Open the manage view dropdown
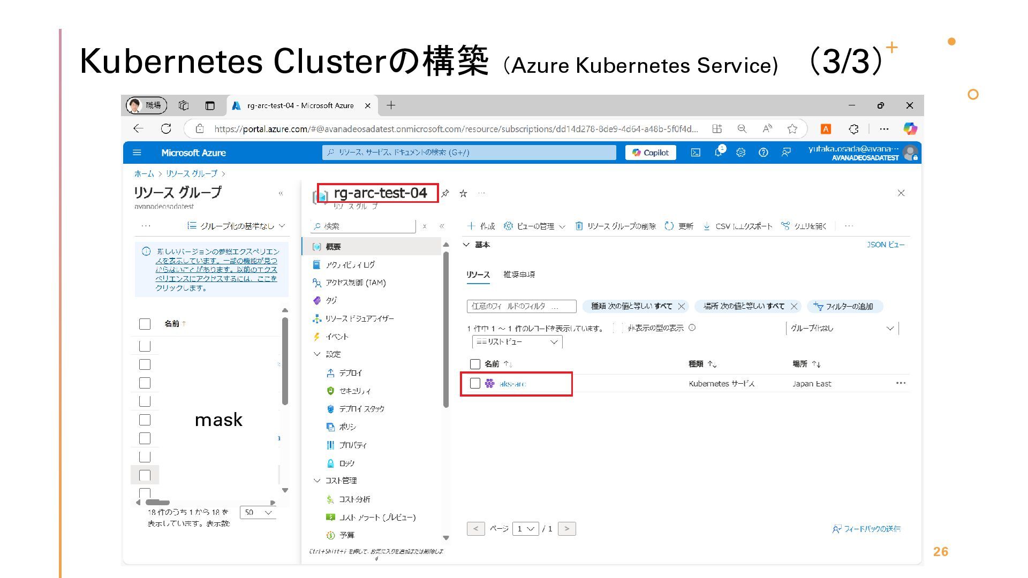 tap(535, 226)
